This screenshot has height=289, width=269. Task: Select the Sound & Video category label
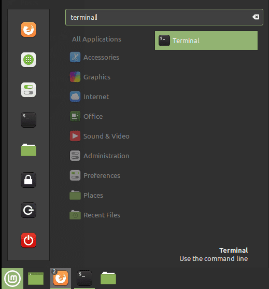click(106, 136)
